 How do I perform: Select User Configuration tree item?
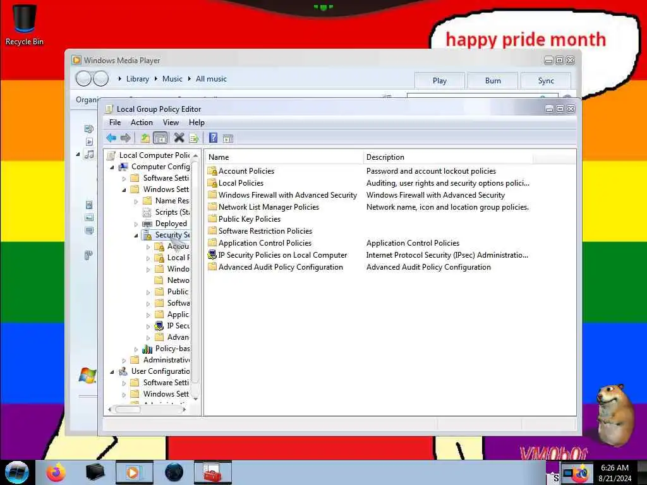[x=155, y=371]
